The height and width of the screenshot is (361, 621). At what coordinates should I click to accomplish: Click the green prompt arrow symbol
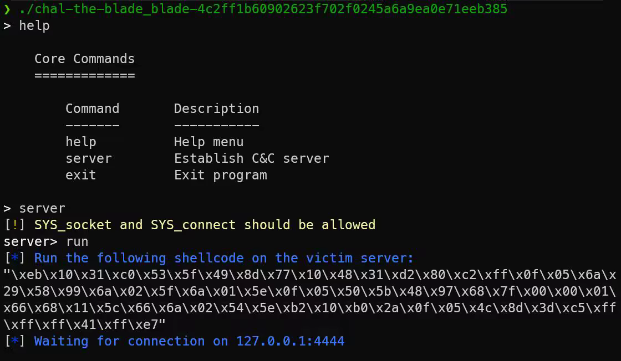(x=7, y=9)
